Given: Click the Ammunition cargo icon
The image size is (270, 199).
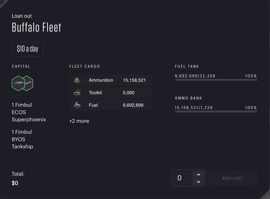Looking at the screenshot, I should point(77,80).
